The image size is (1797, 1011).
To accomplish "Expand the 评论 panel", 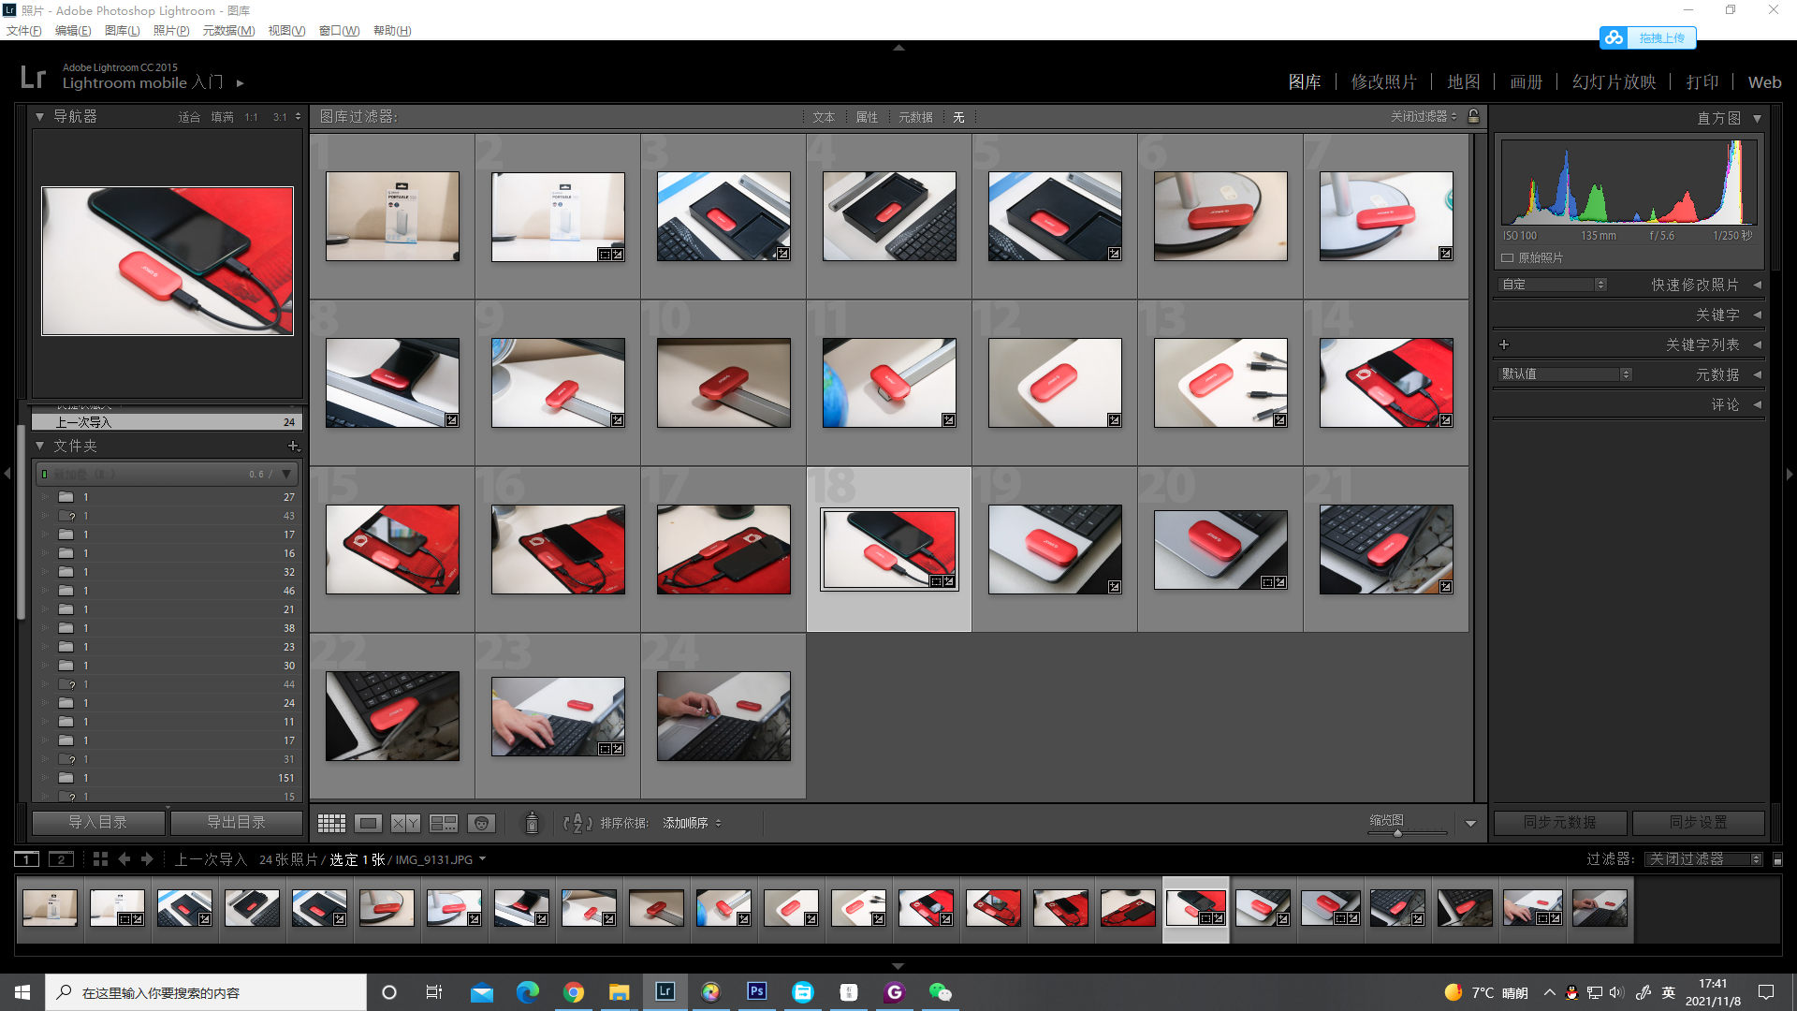I will coord(1758,404).
